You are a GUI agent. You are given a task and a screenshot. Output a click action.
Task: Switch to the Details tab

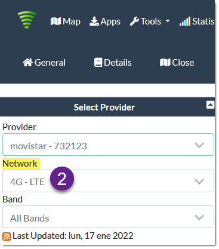click(113, 63)
